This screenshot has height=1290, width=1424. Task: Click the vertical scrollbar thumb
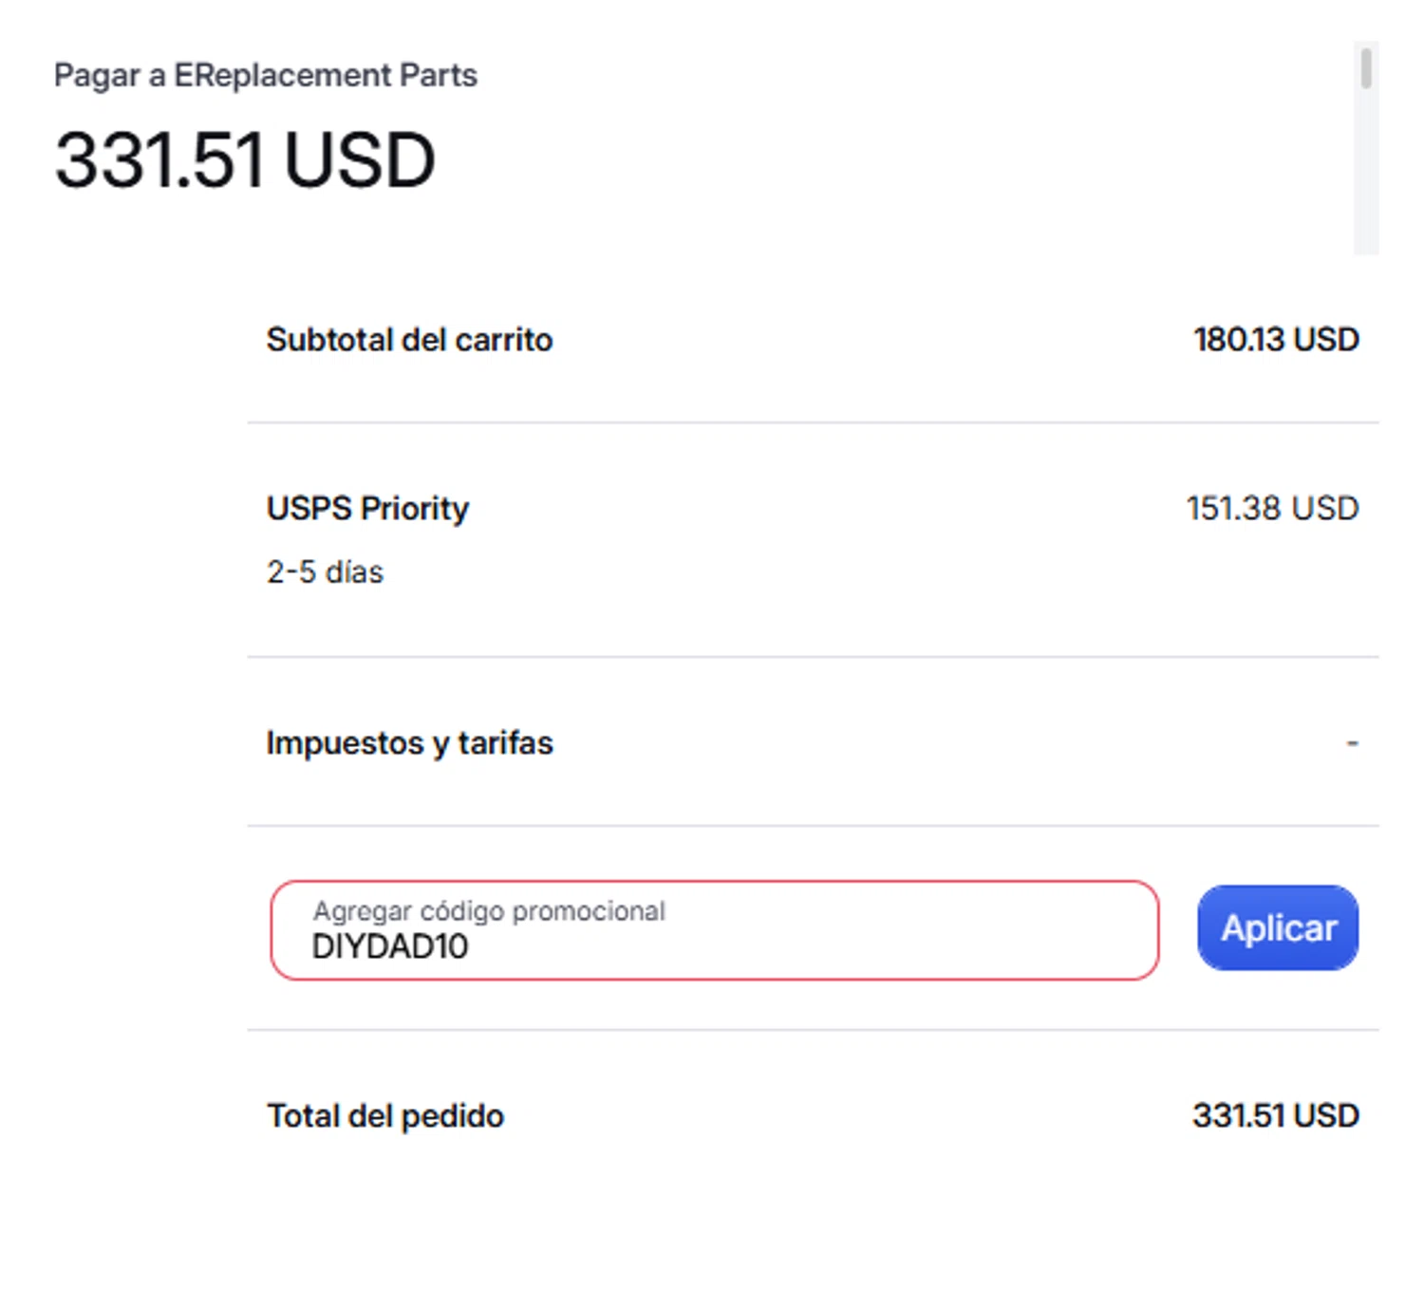point(1365,69)
